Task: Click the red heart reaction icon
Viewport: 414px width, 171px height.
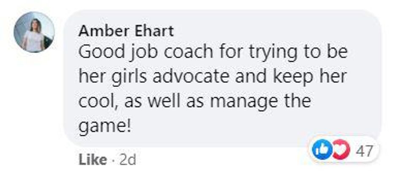Action: 338,150
